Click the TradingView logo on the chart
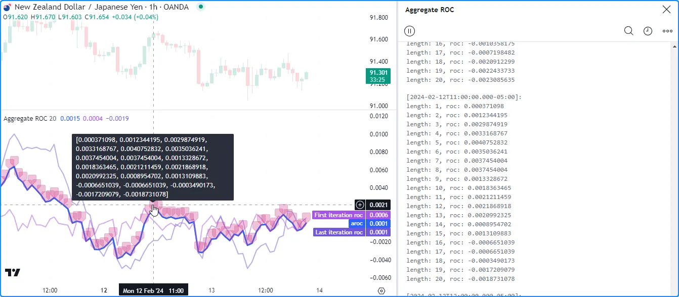The width and height of the screenshot is (679, 297). tap(13, 272)
